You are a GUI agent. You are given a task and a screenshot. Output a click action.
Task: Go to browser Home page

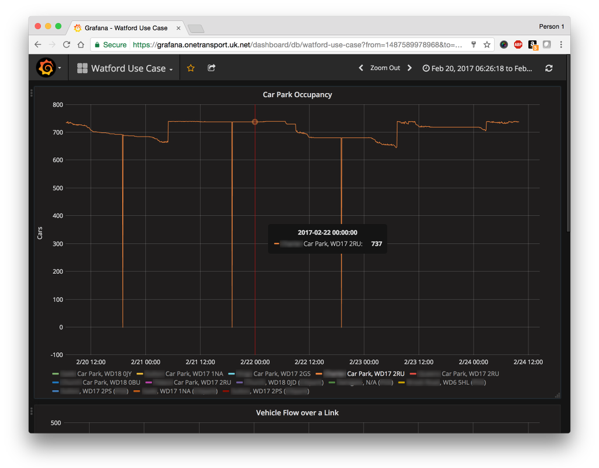pyautogui.click(x=81, y=44)
